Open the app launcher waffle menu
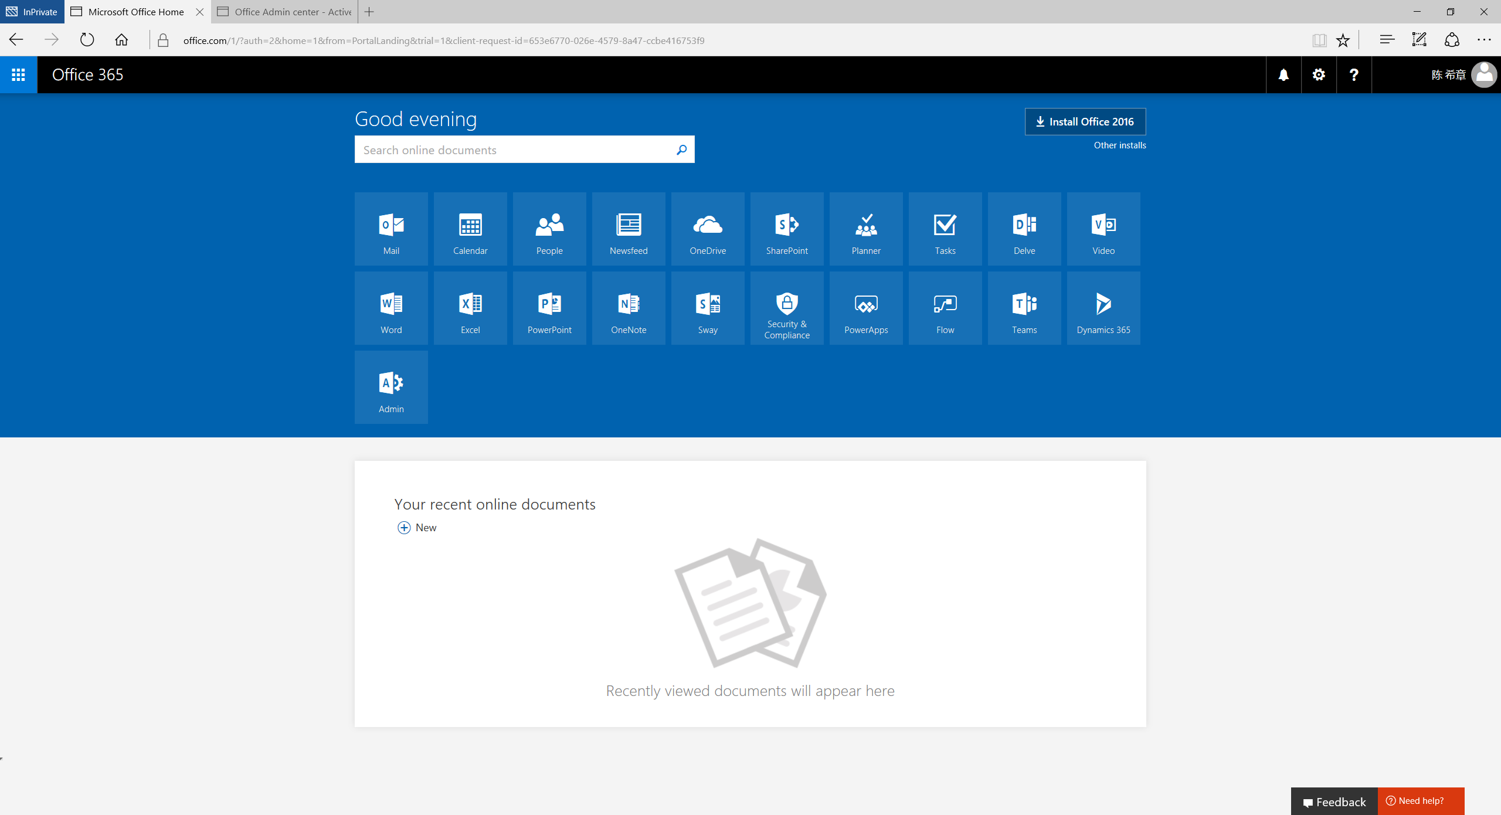The width and height of the screenshot is (1501, 815). pyautogui.click(x=18, y=74)
